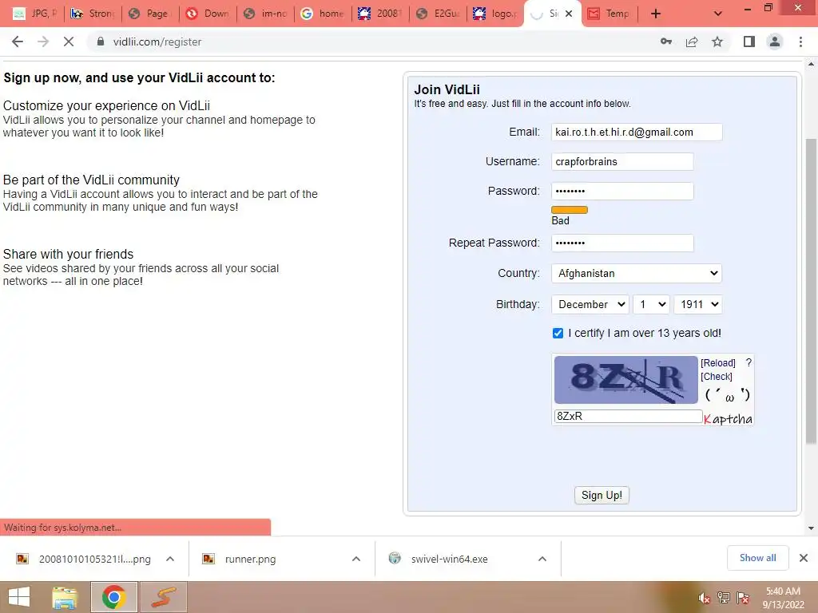Image resolution: width=818 pixels, height=613 pixels.
Task: Open the swivel-win64.exe download
Action: (x=439, y=559)
